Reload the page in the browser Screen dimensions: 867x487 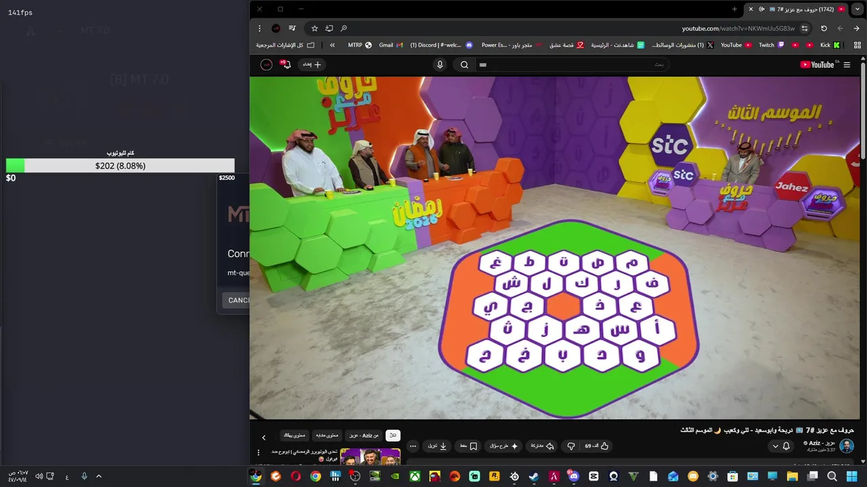(x=824, y=28)
